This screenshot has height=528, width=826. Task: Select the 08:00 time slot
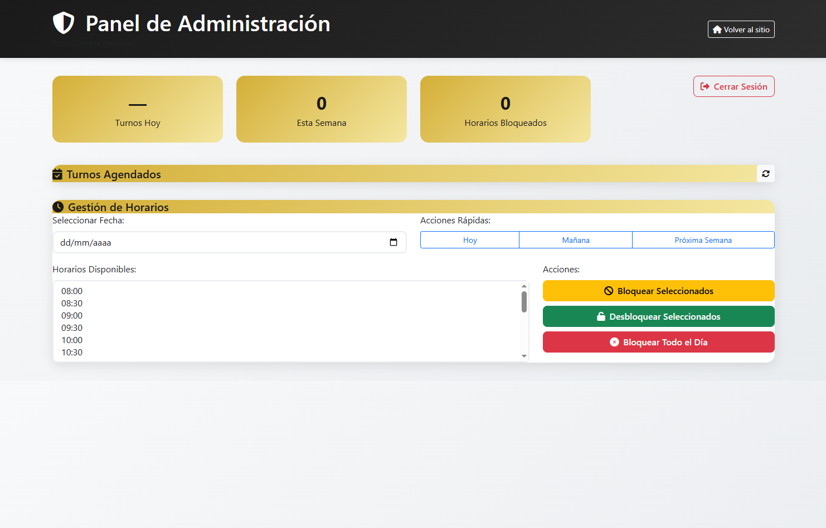pyautogui.click(x=72, y=291)
